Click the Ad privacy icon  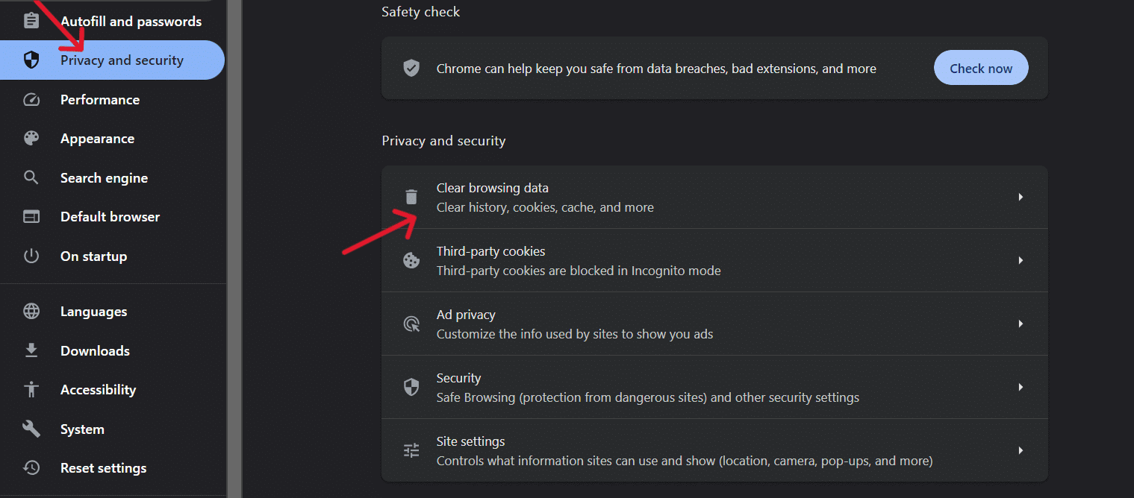[411, 324]
